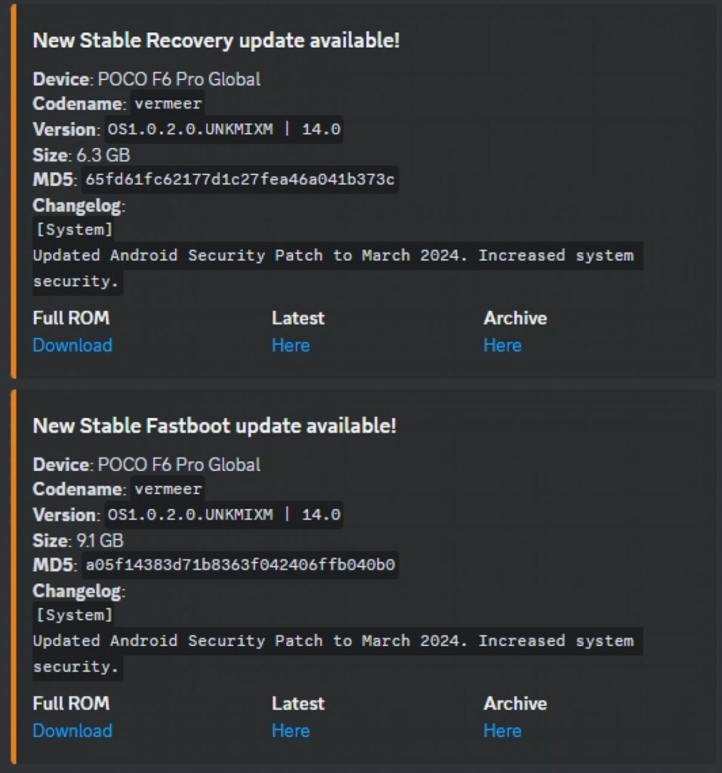Click security patch changelog text in Fastboot update
Screen dimensions: 722x773
click(332, 640)
